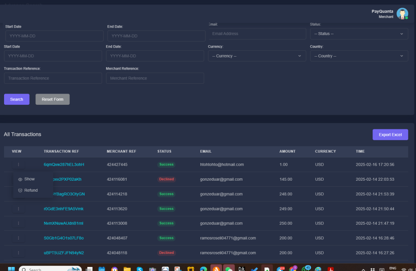Launch Adobe Acrobat from the taskbar
The image size is (416, 271).
(x=331, y=269)
